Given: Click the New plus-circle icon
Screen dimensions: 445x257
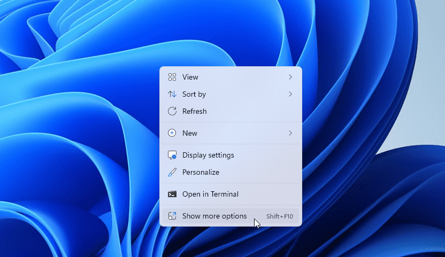Looking at the screenshot, I should pyautogui.click(x=172, y=133).
